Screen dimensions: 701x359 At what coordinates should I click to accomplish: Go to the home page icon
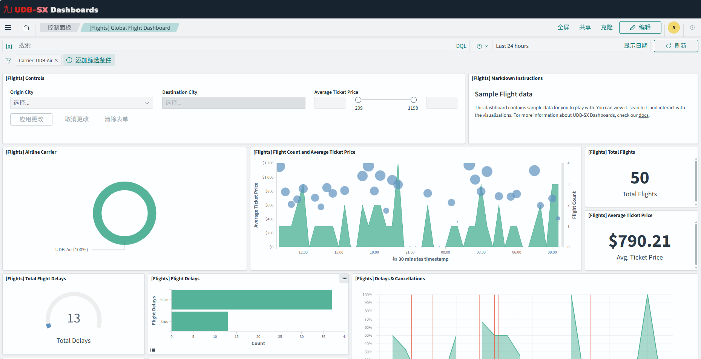click(x=26, y=27)
